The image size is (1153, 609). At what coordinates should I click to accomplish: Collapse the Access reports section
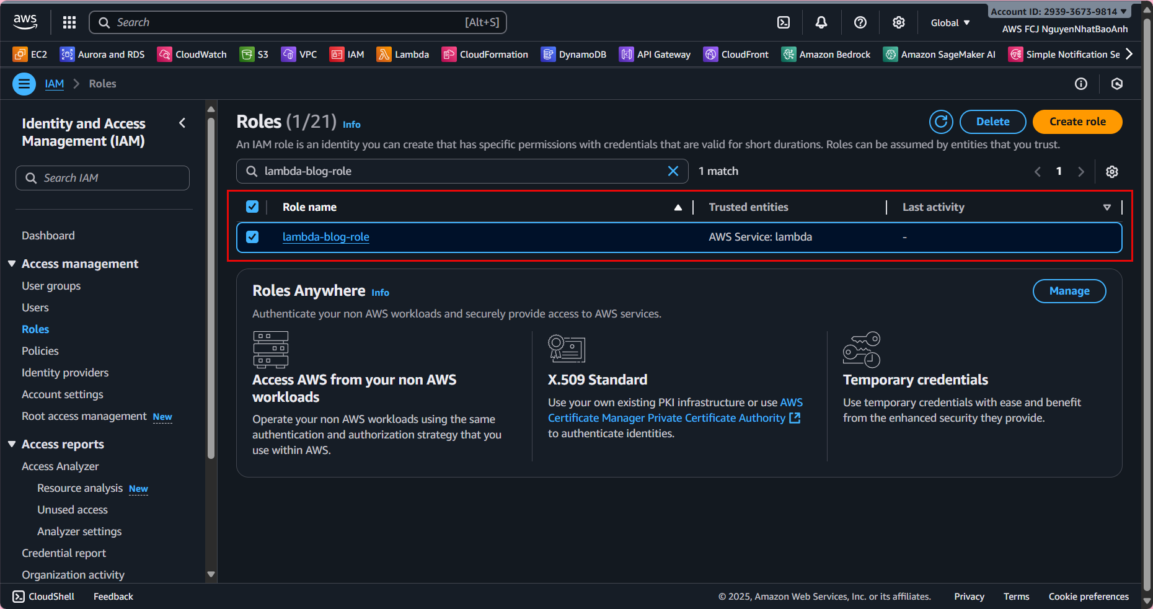(x=12, y=444)
